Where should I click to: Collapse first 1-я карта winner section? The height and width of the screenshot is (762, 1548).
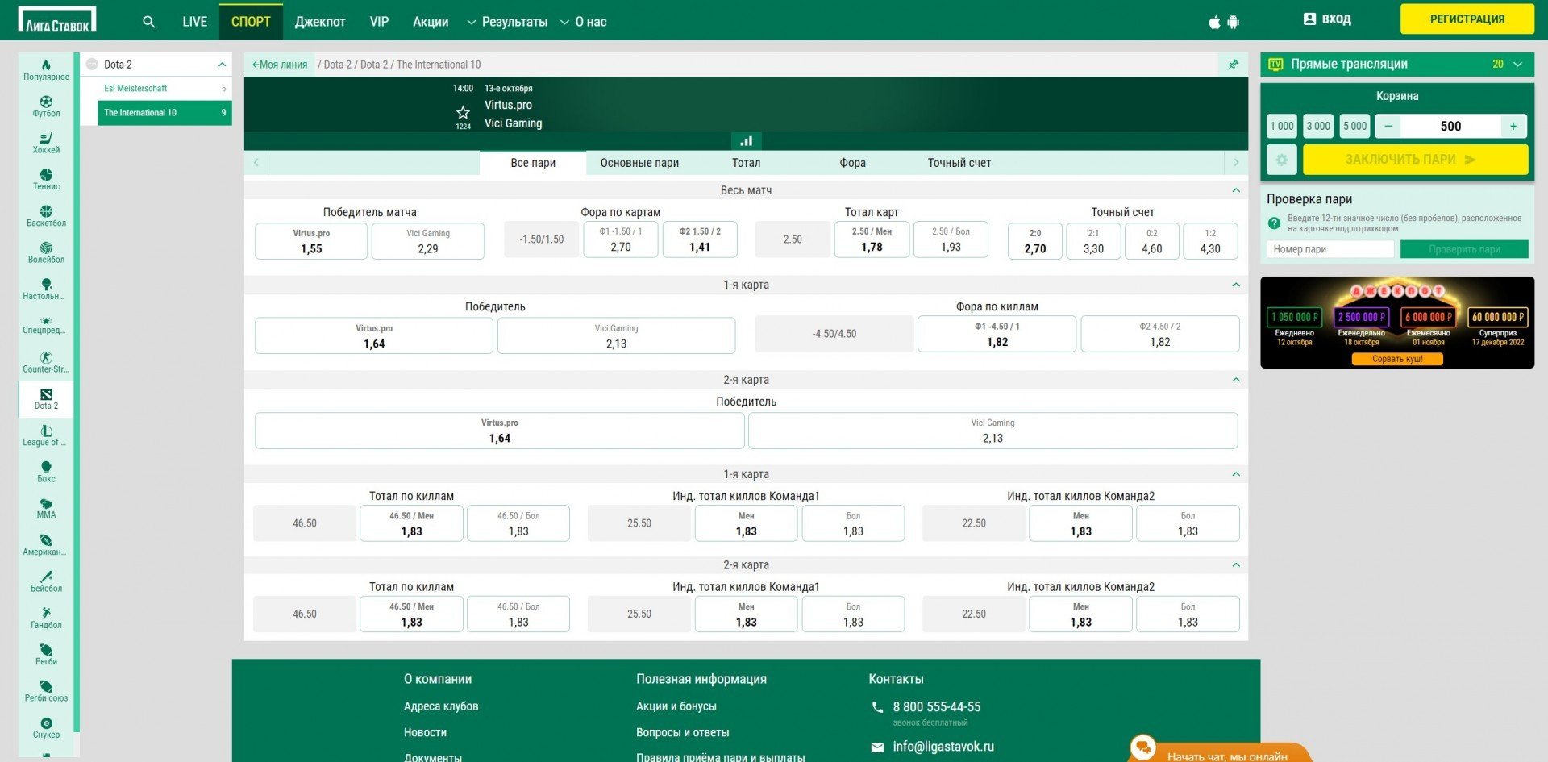[x=1235, y=285]
